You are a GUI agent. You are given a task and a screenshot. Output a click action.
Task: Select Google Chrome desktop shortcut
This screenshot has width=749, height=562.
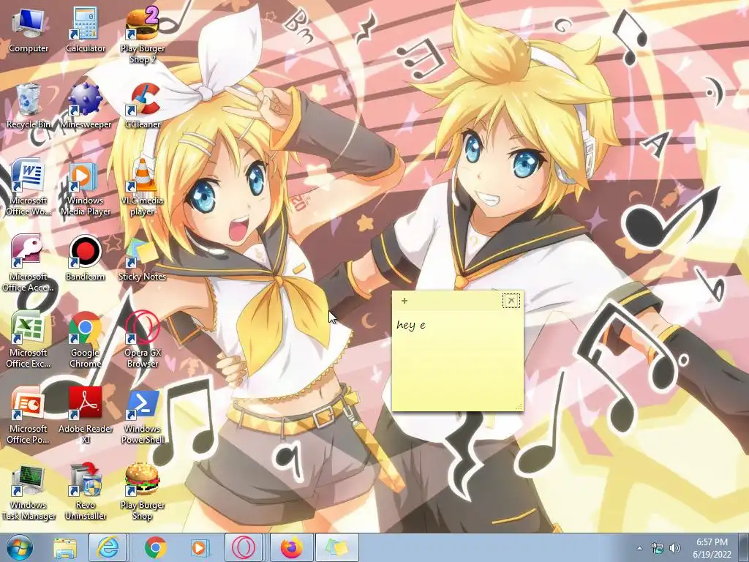pos(86,340)
